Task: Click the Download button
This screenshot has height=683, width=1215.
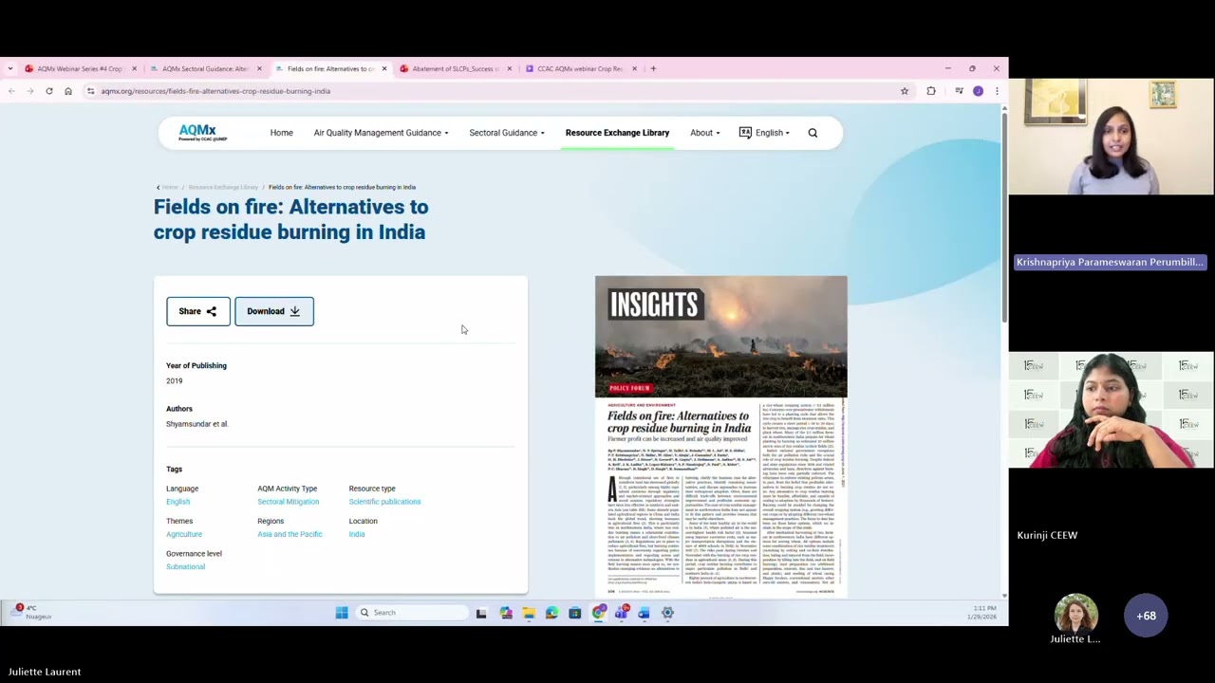Action: pos(274,311)
